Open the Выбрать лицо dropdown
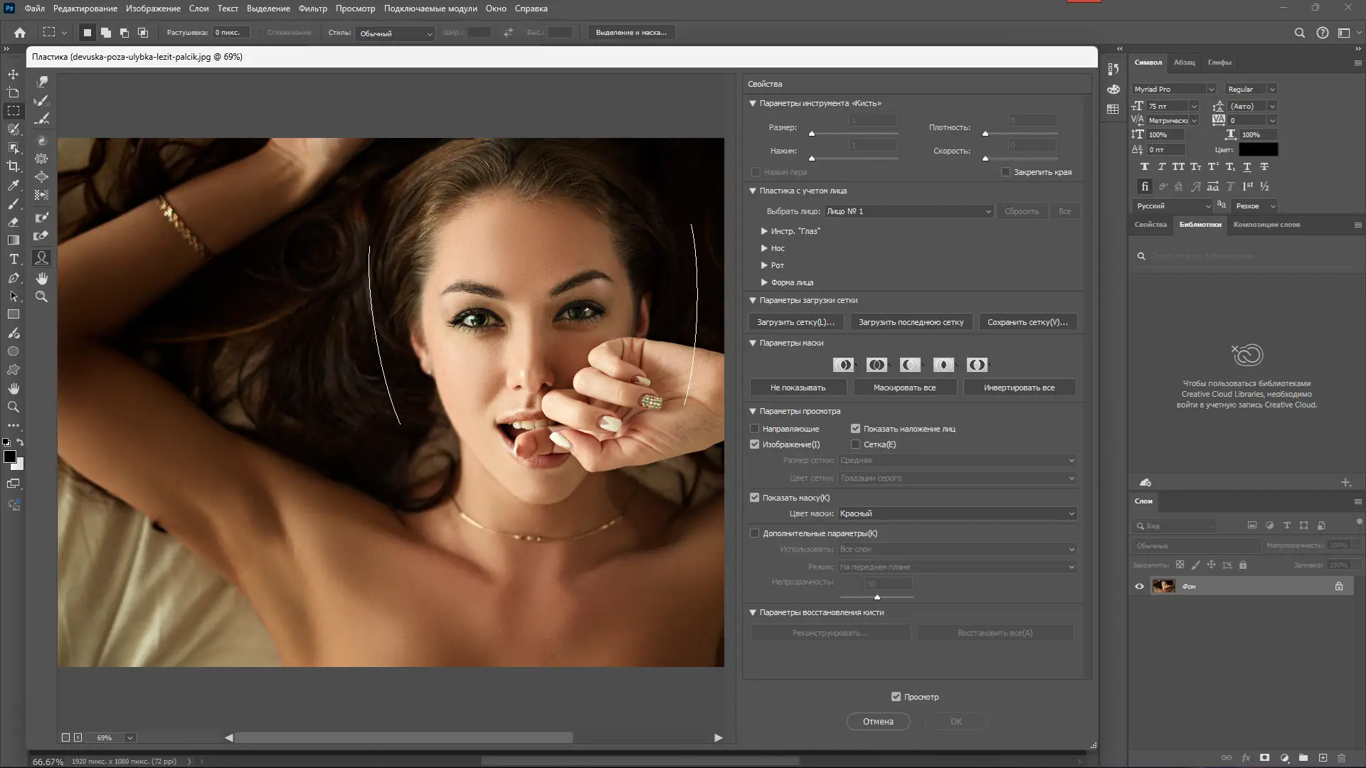The image size is (1366, 768). pos(909,211)
